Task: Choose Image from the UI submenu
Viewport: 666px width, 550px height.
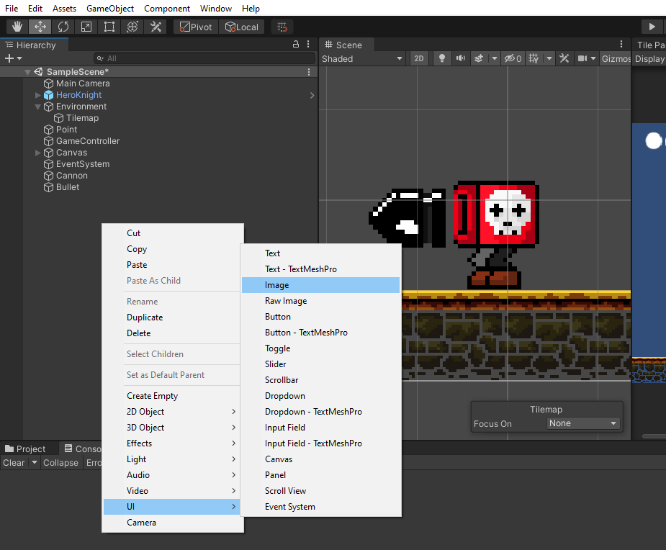Action: (320, 284)
